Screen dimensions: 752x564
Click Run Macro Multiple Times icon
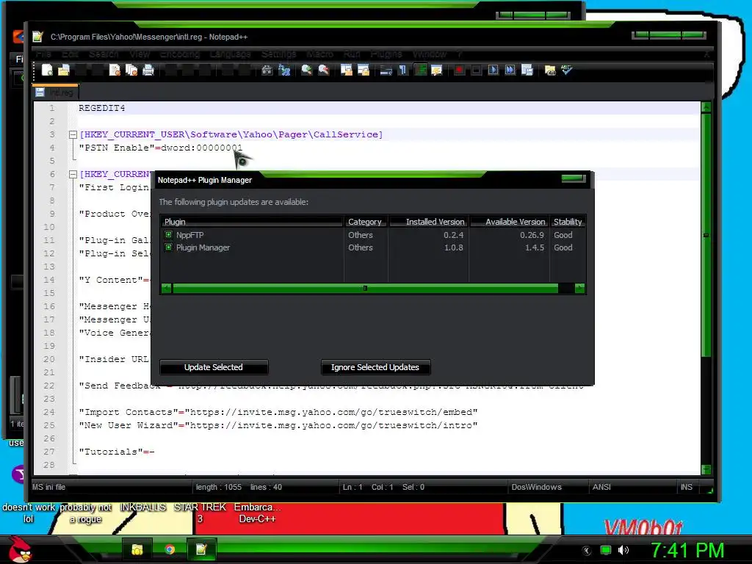click(x=510, y=70)
